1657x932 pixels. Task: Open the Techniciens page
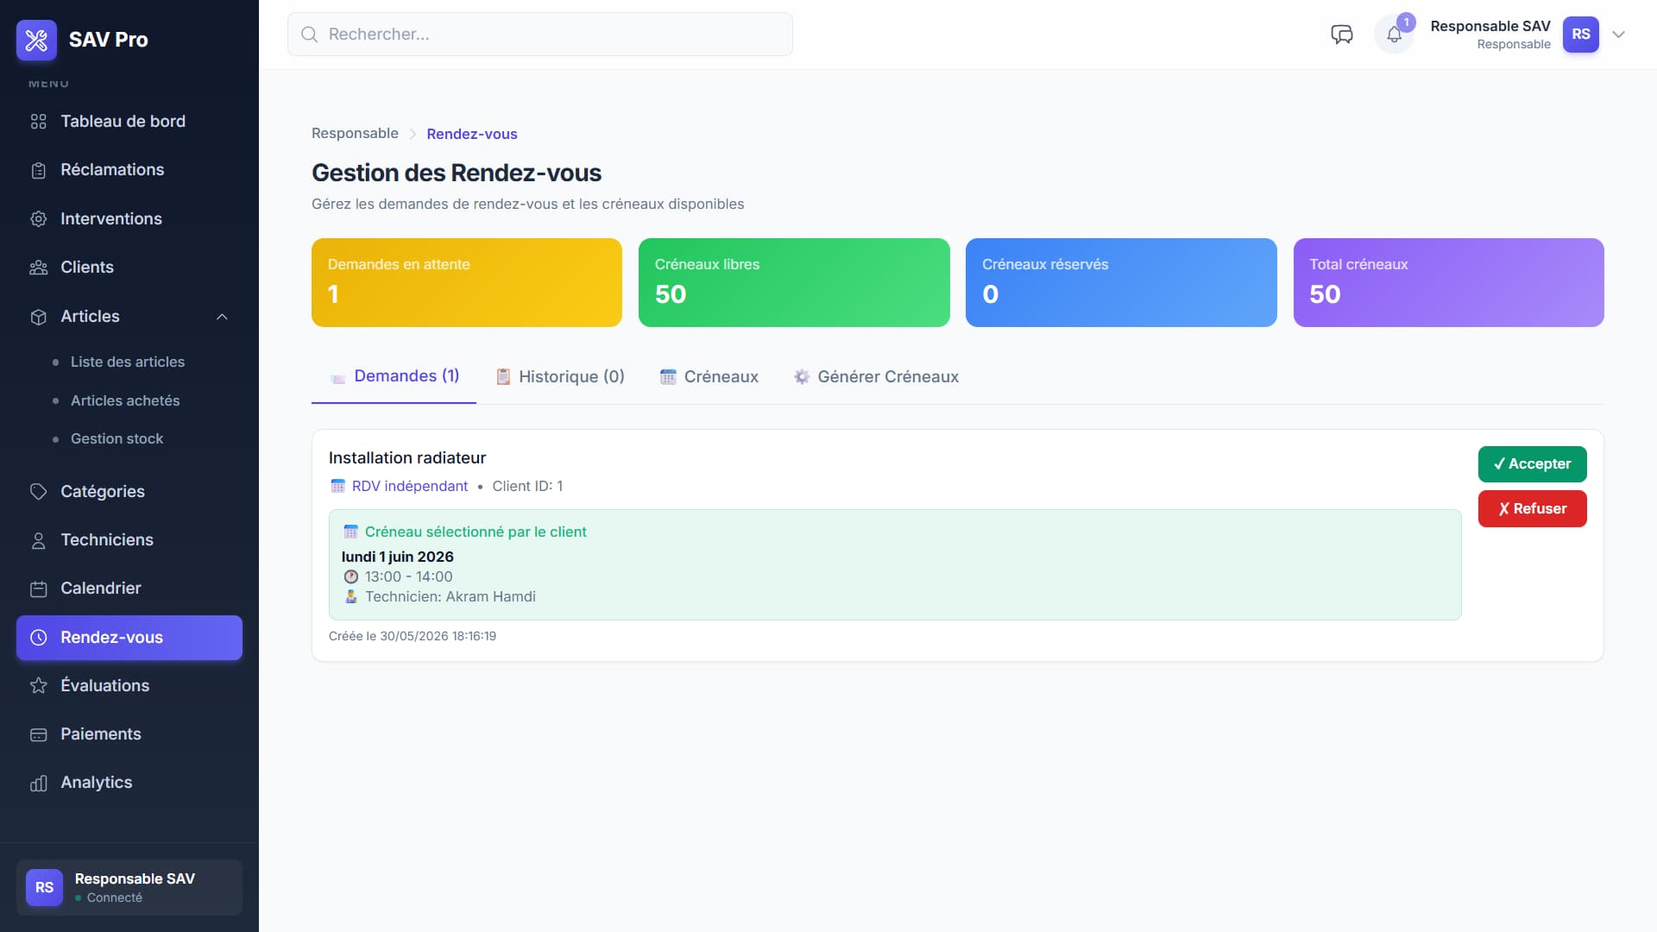pos(129,540)
